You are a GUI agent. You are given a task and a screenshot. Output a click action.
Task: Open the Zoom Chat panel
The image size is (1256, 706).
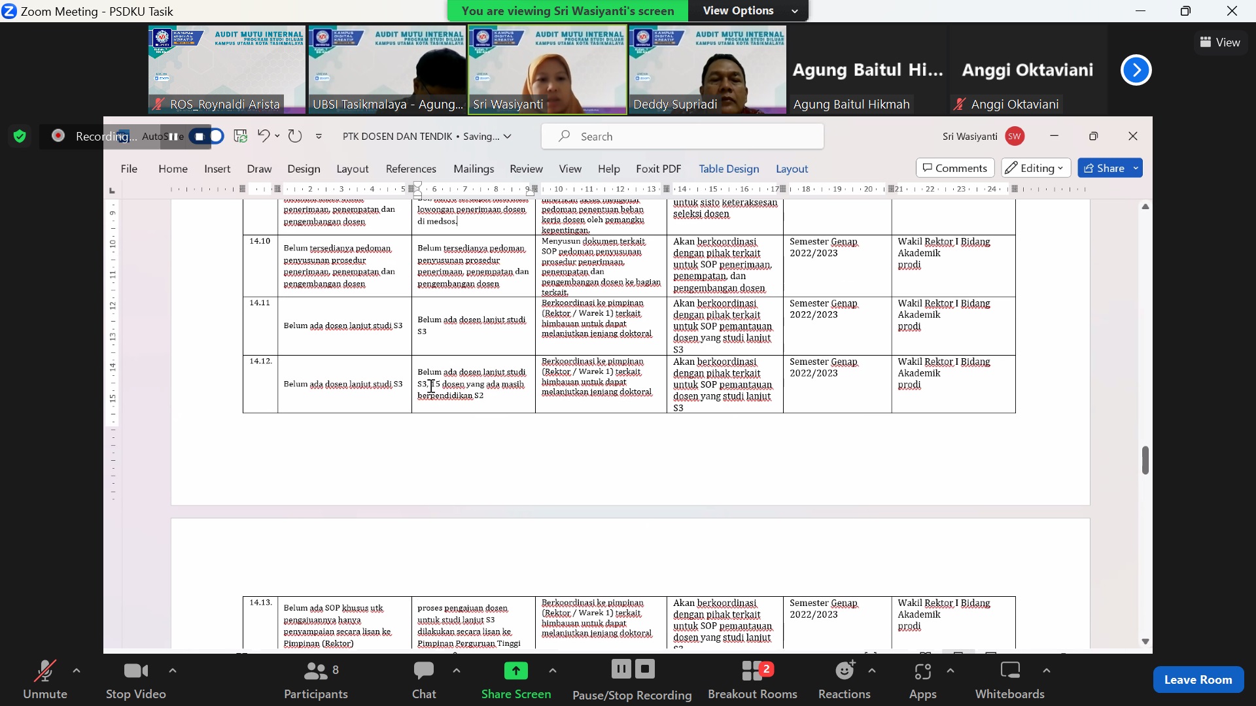coord(424,680)
